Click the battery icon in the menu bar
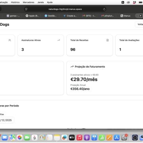 click(x=140, y=2)
